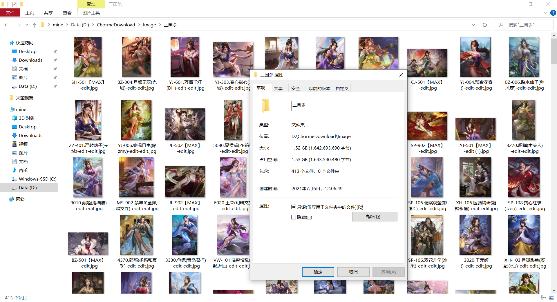This screenshot has width=557, height=302.
Task: Open pinned 图片 under Quick access
Action: point(23,77)
